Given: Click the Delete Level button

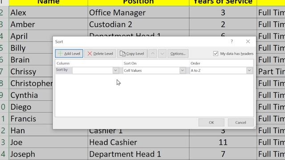Looking at the screenshot, I should click(x=100, y=53).
